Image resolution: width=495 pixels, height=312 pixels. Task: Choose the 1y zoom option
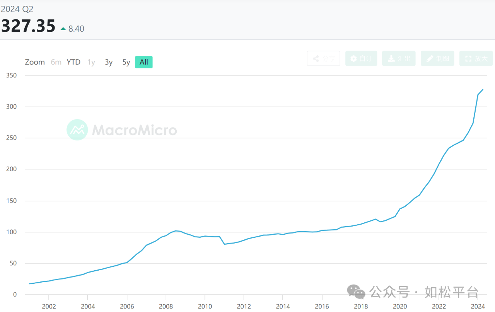pyautogui.click(x=91, y=62)
